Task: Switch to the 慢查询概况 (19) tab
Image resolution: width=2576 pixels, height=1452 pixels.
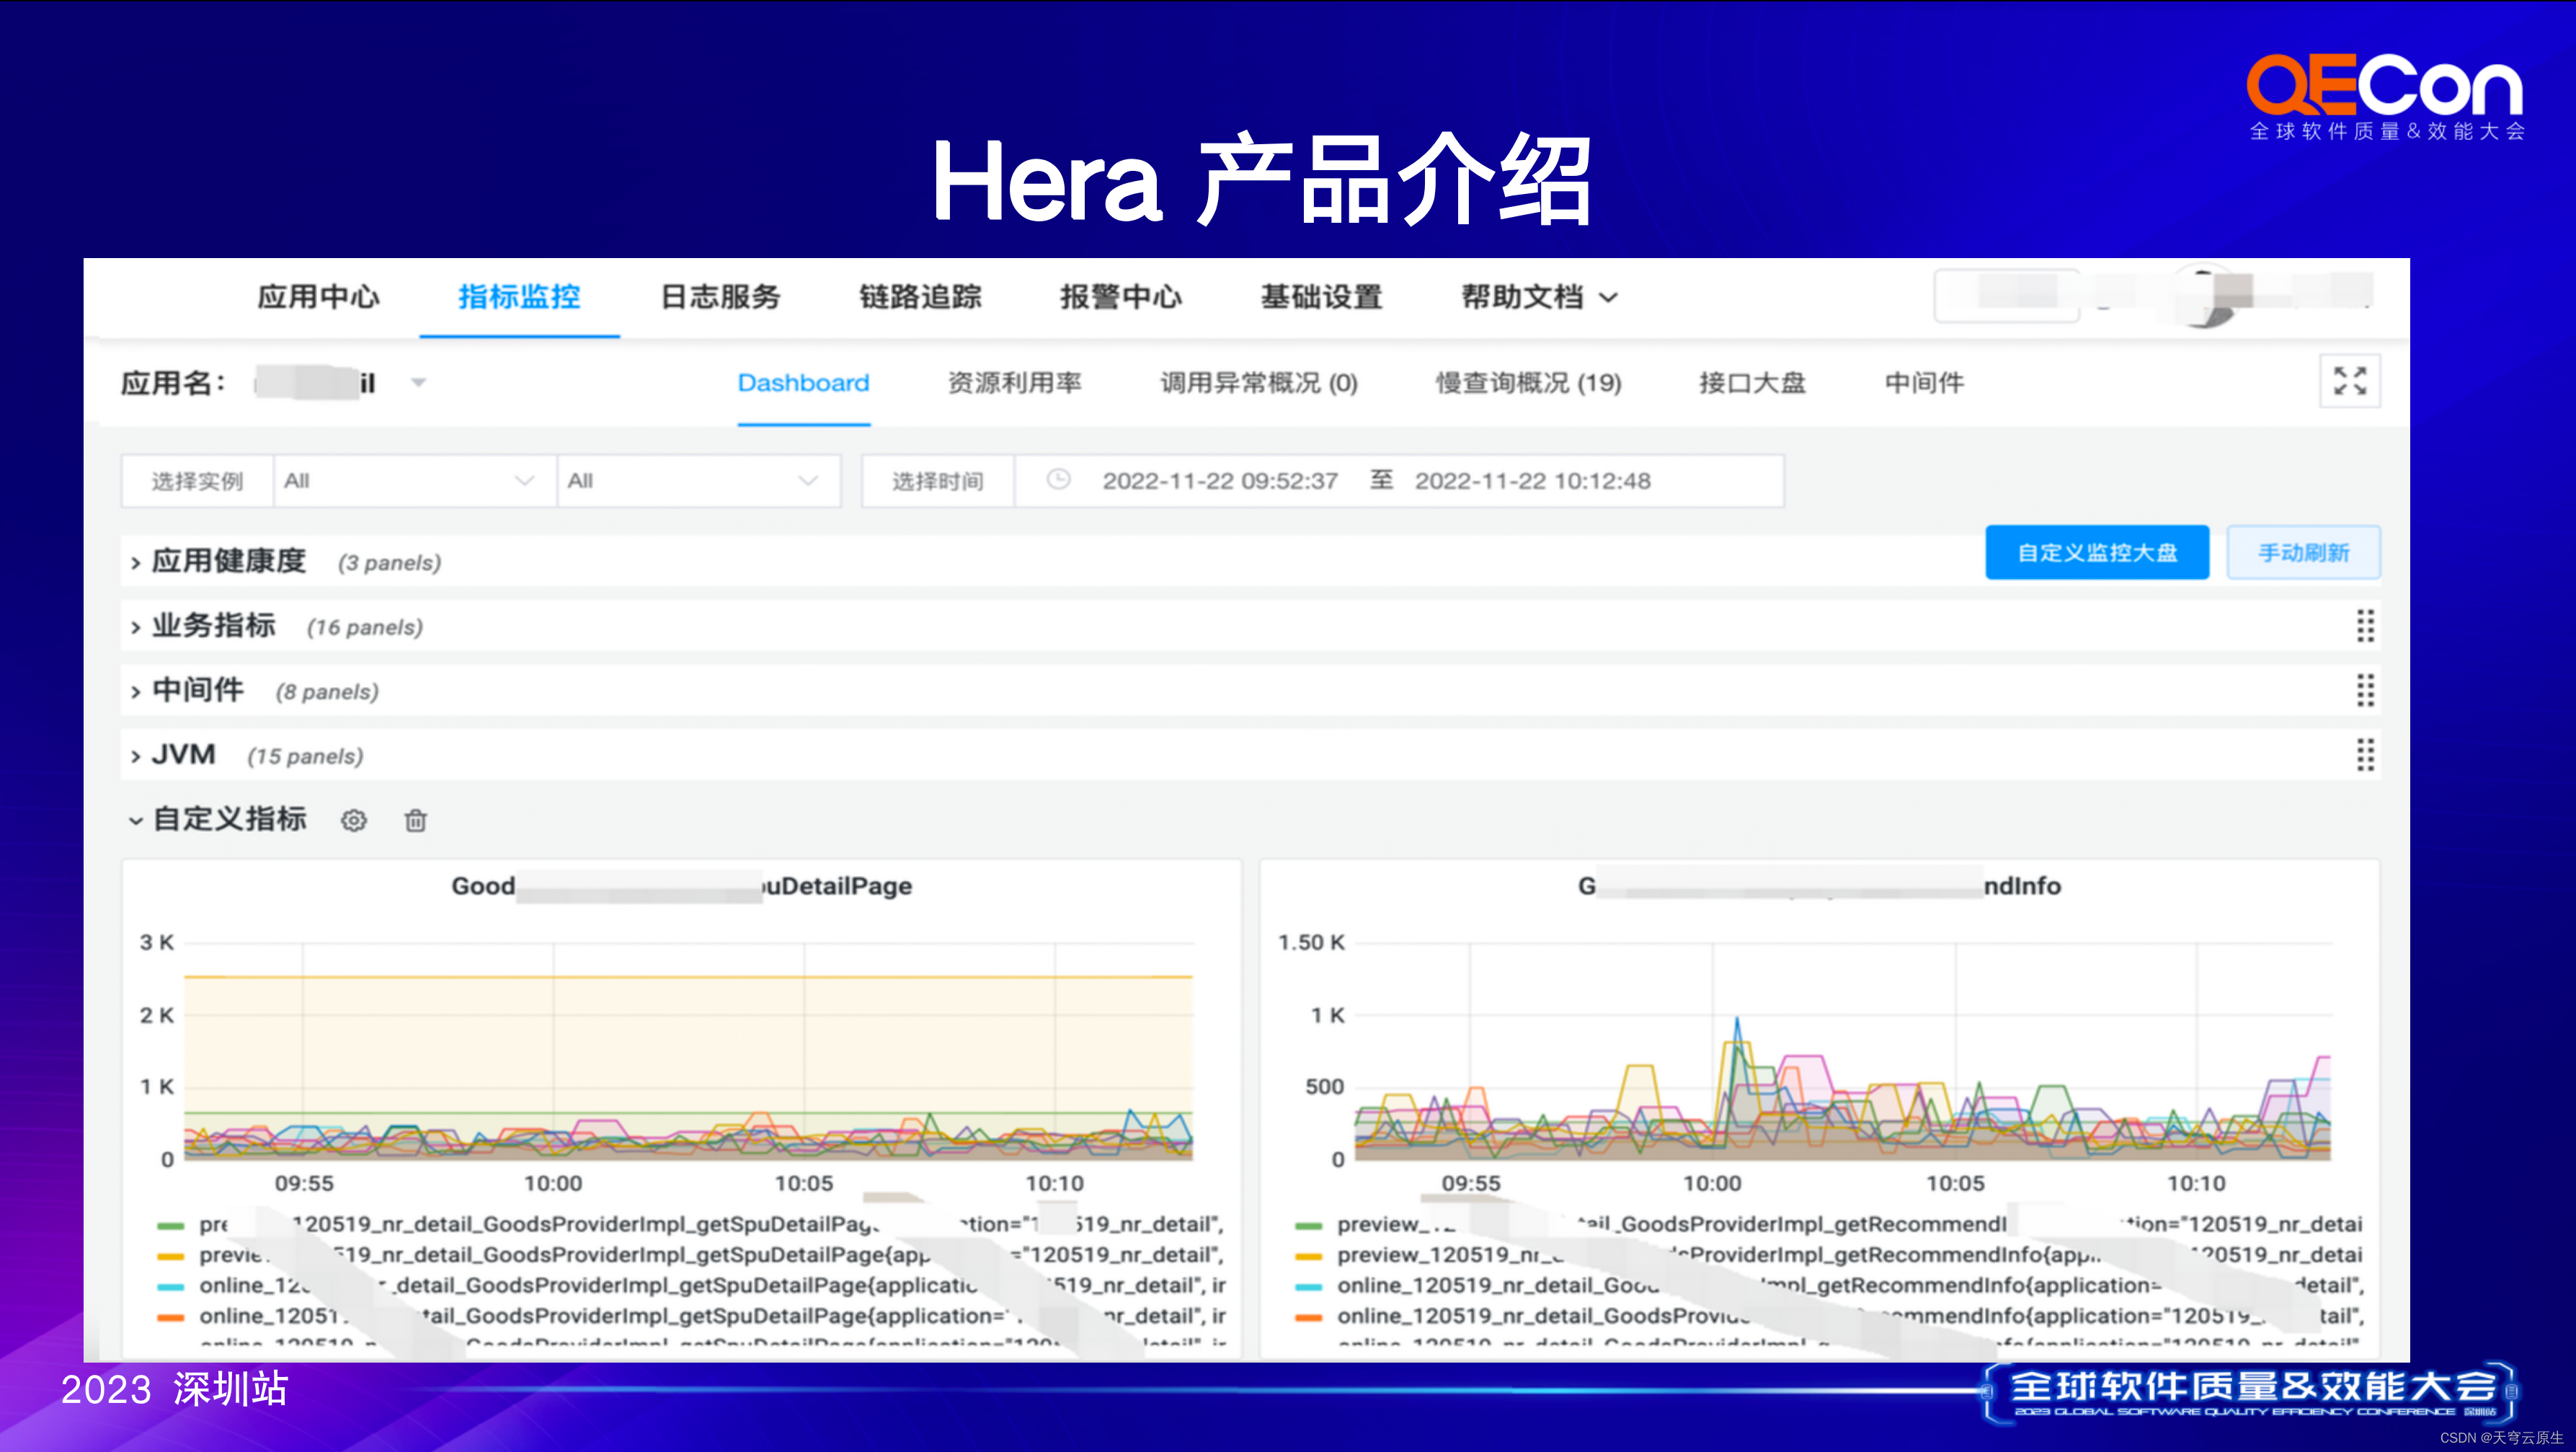Action: tap(1528, 383)
